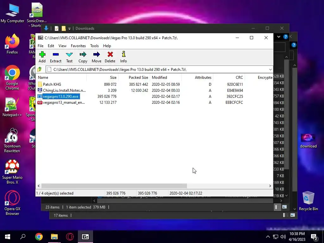Extract the selected file with the Extract icon
The height and width of the screenshot is (243, 324).
[x=56, y=57]
